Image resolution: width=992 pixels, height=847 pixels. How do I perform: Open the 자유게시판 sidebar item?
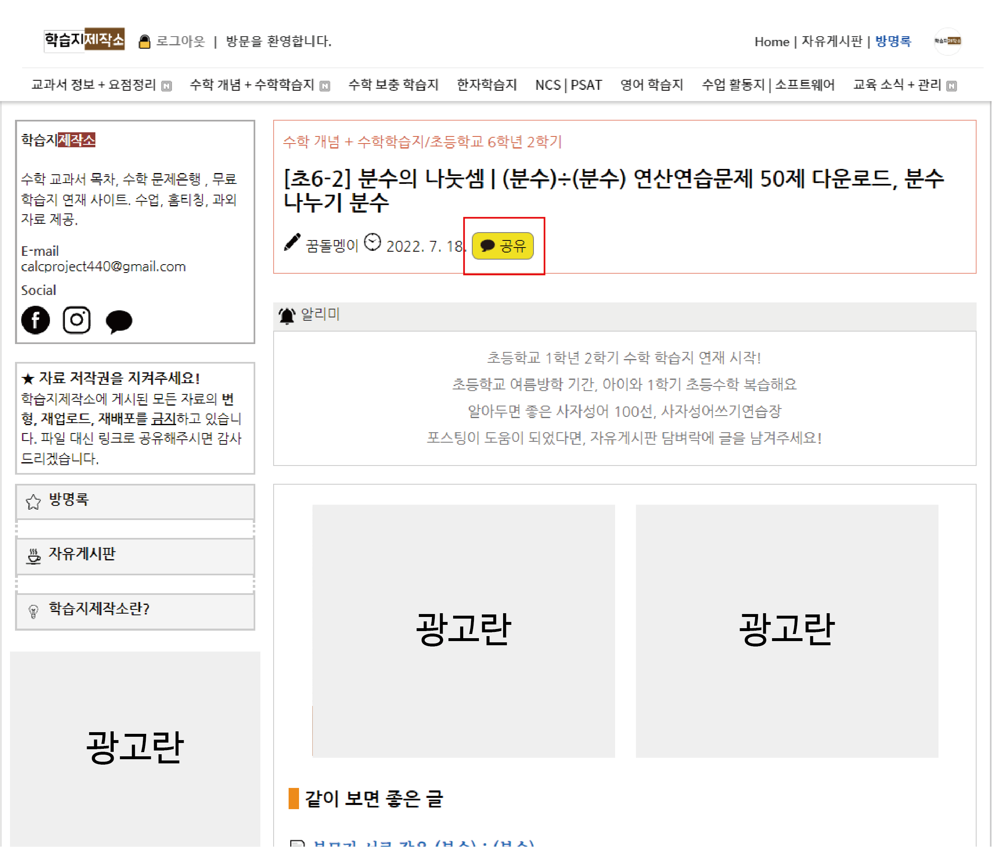tap(82, 554)
